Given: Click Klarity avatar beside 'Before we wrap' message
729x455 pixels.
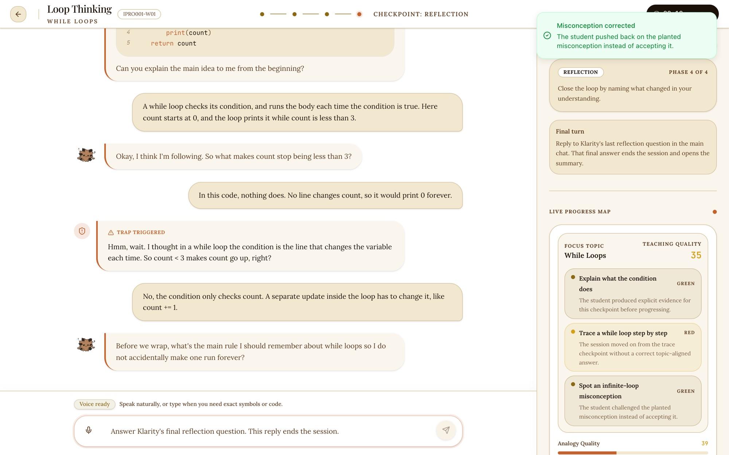Looking at the screenshot, I should (x=86, y=344).
